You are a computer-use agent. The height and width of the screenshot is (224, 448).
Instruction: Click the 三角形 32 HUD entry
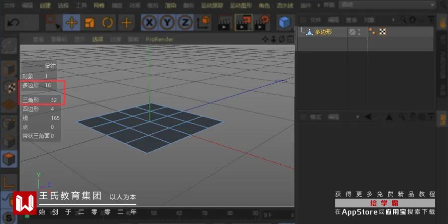coord(40,100)
